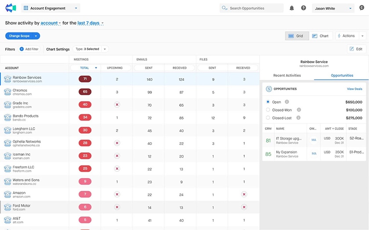Change the activity by account dropdown
369x230 pixels.
(51, 23)
